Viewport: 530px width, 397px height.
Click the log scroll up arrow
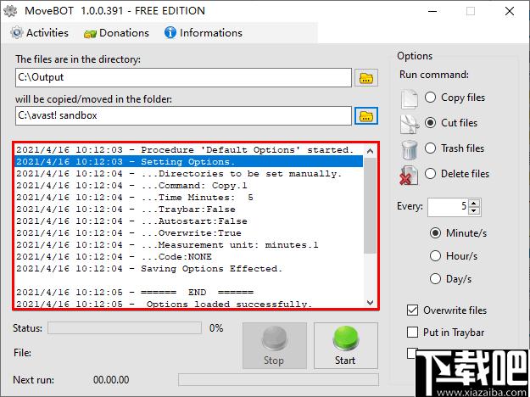(370, 151)
